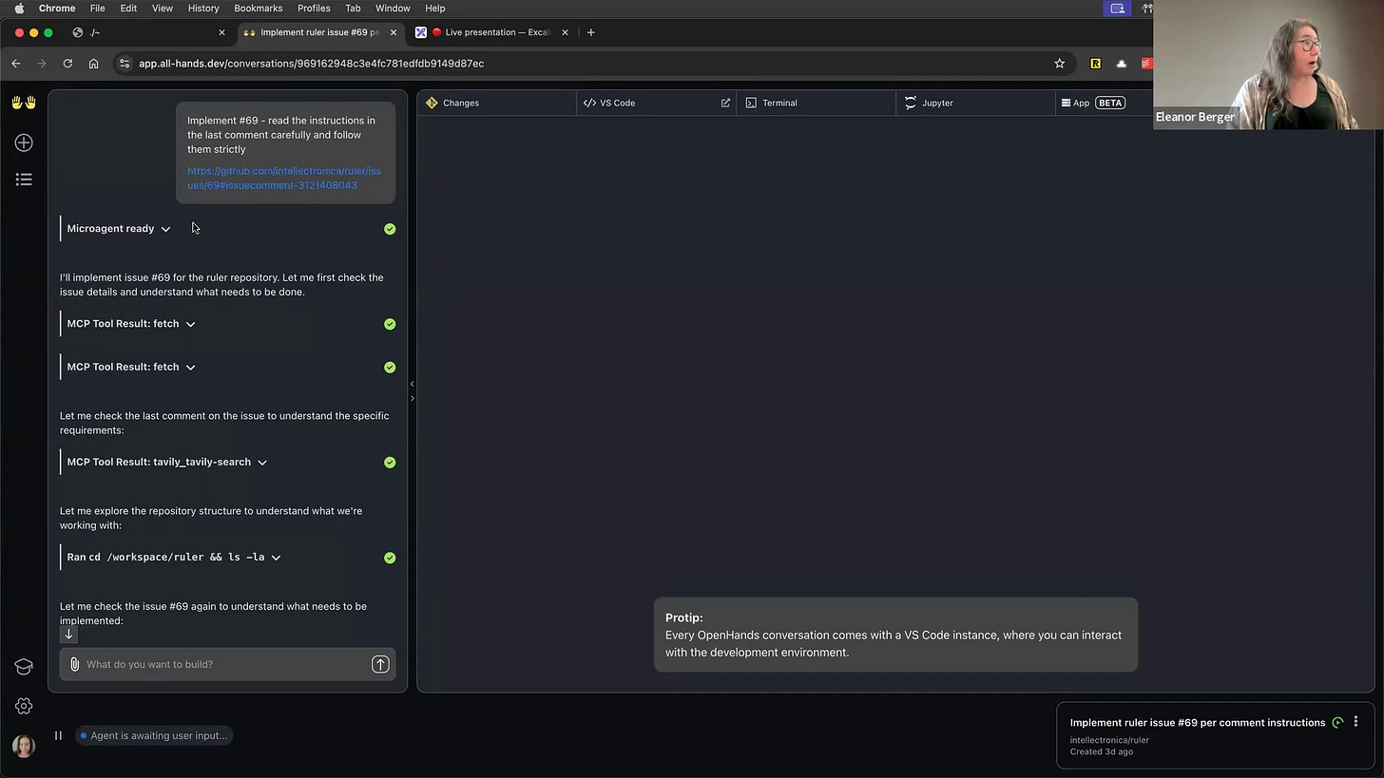
Task: Refresh the ruler conversation card
Action: pyautogui.click(x=1338, y=722)
